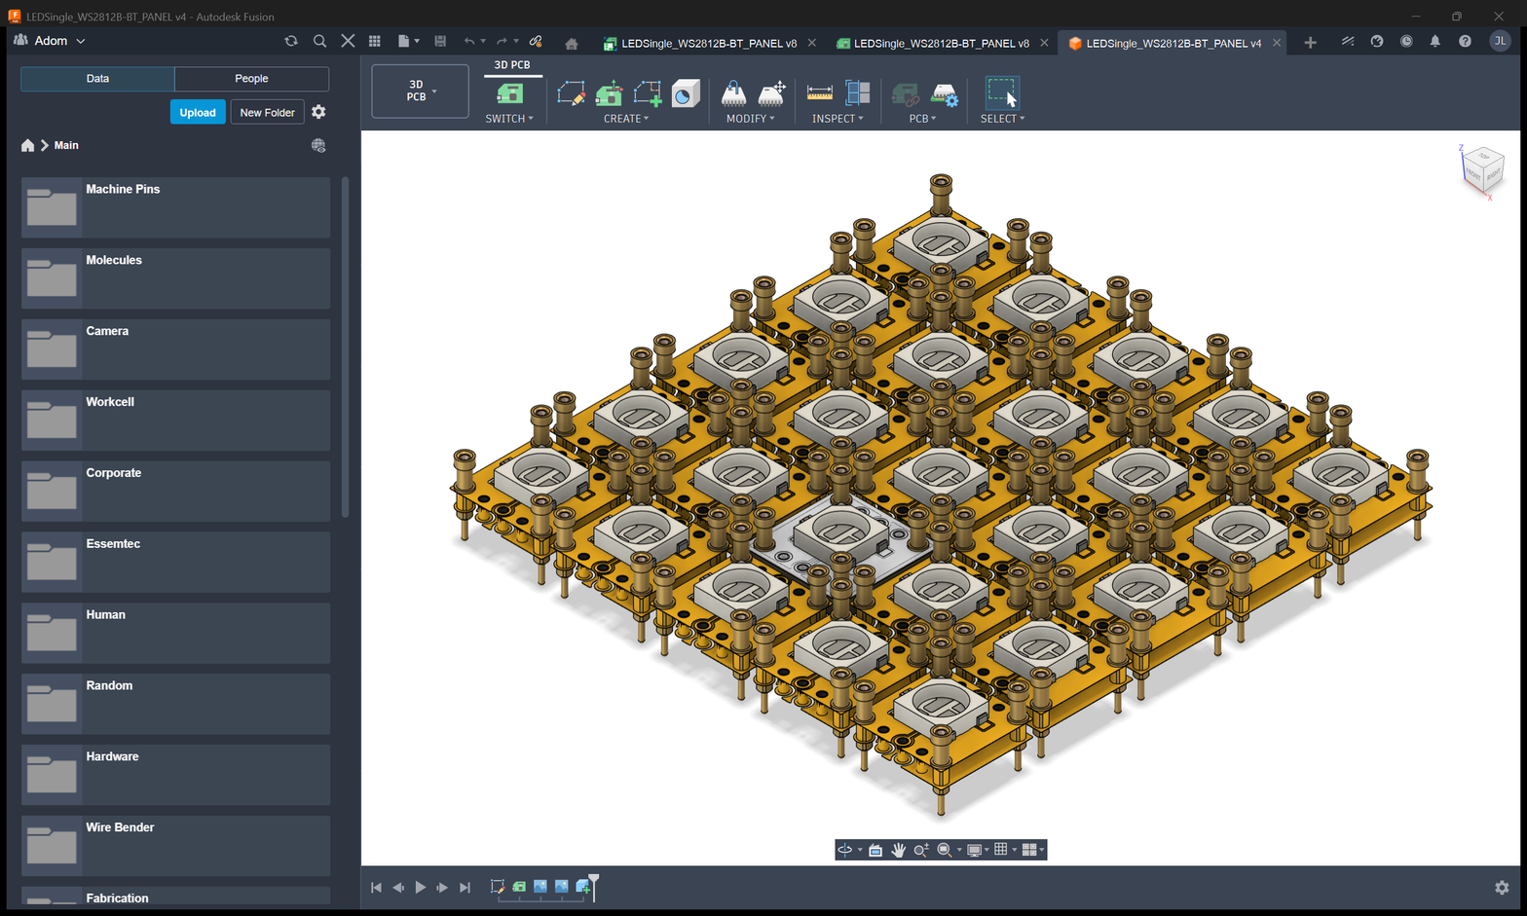Click the Main breadcrumb link
1527x916 pixels.
click(66, 145)
